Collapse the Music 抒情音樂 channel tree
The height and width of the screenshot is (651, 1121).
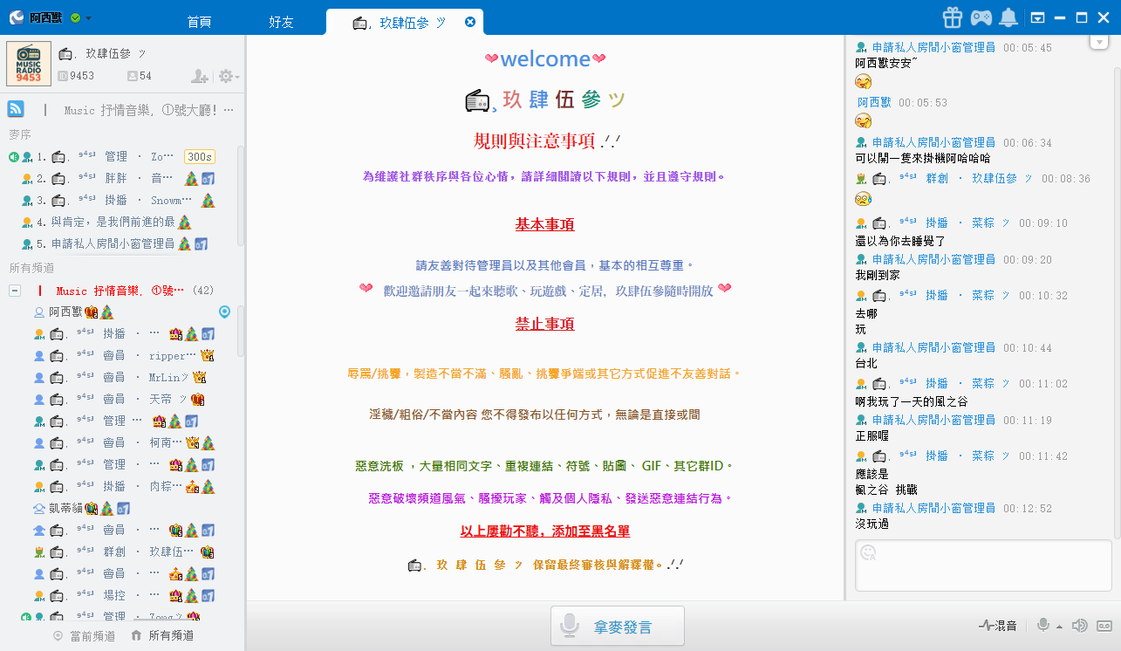pos(15,291)
